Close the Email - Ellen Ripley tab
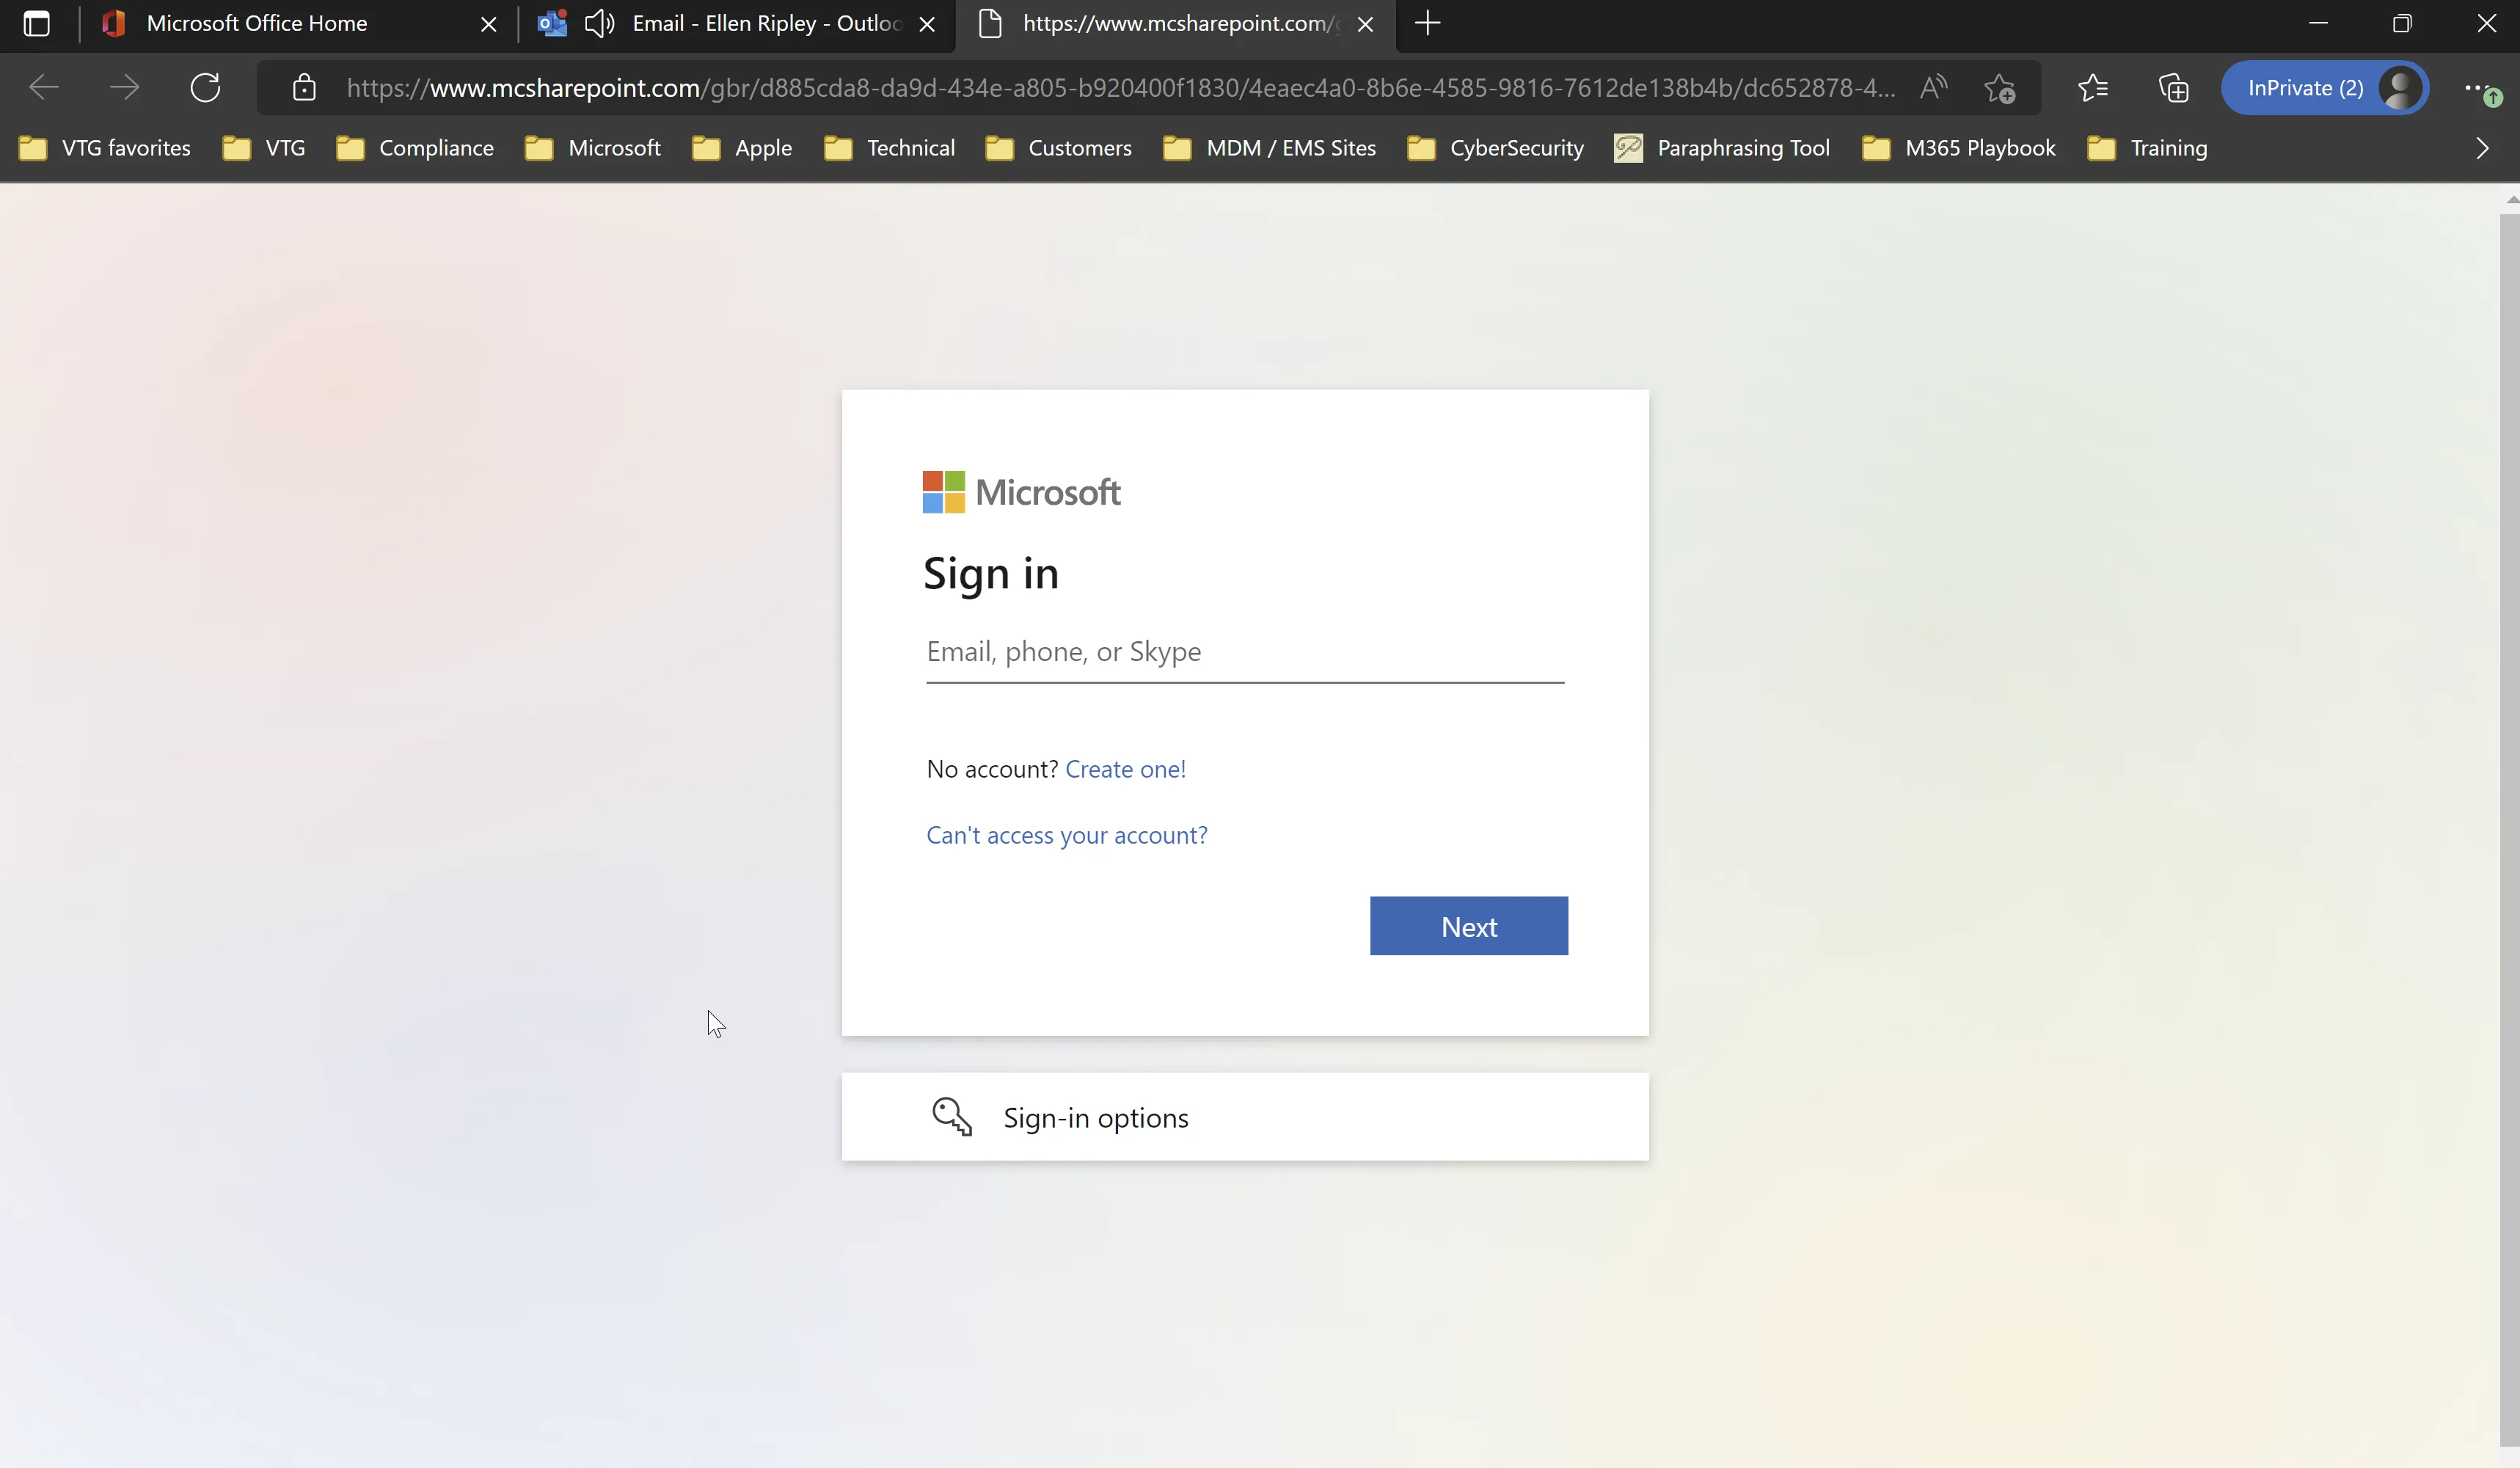The width and height of the screenshot is (2520, 1468). click(x=927, y=24)
